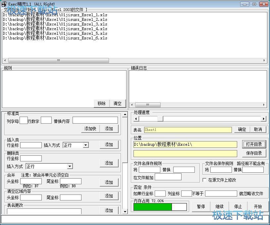Click the 添加快 button in 标准类
This screenshot has width=270, height=225.
pos(90,129)
